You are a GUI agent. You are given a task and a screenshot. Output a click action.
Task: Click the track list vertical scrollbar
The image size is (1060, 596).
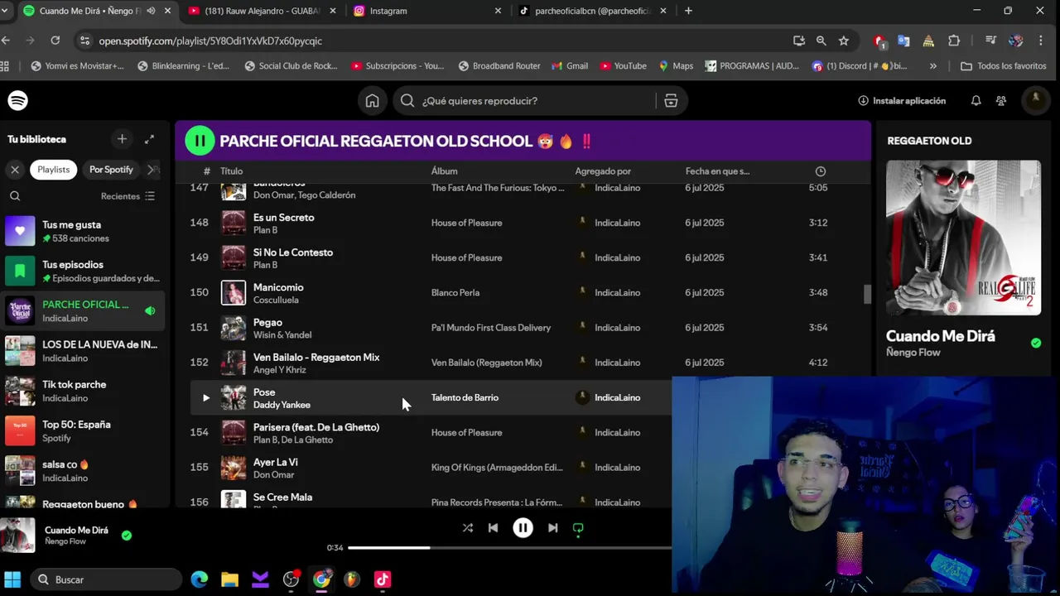[867, 295]
